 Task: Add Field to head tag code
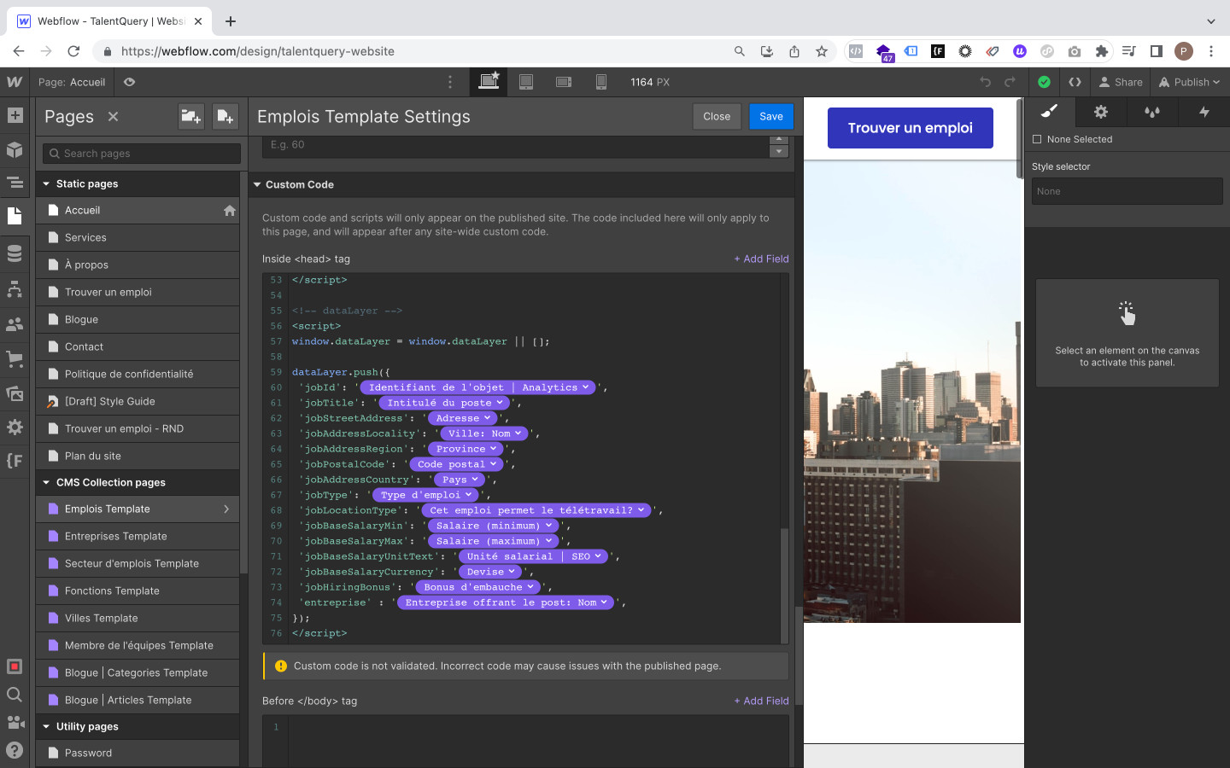point(761,259)
